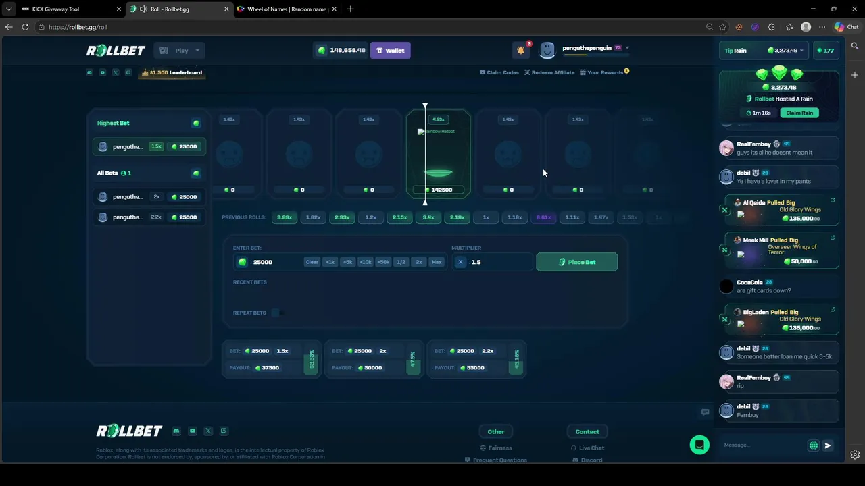Click the browser favorites star icon
This screenshot has height=486, width=865.
(722, 27)
